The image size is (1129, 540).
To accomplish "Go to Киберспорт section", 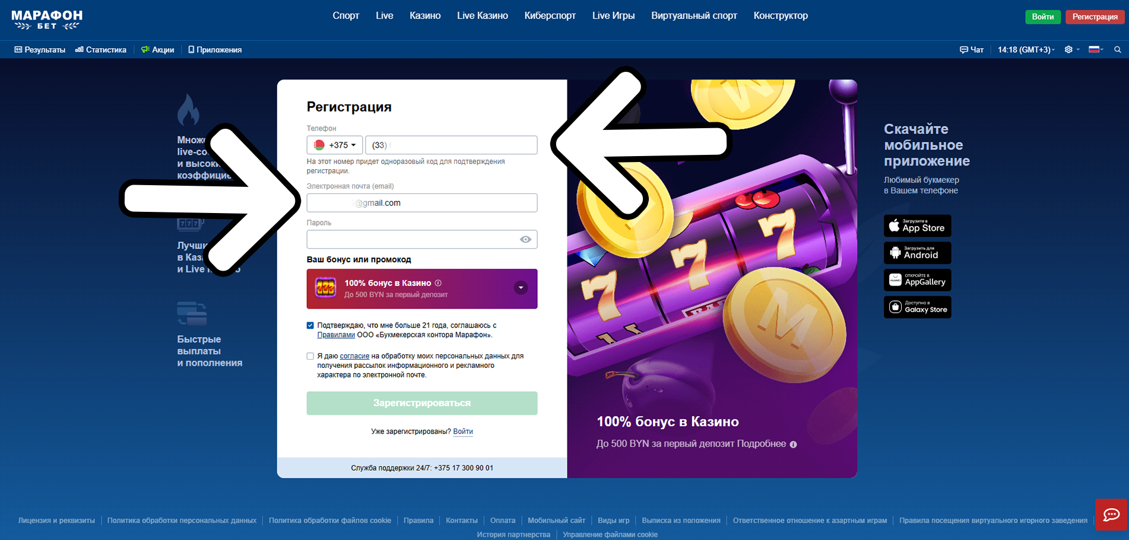I will pyautogui.click(x=550, y=16).
